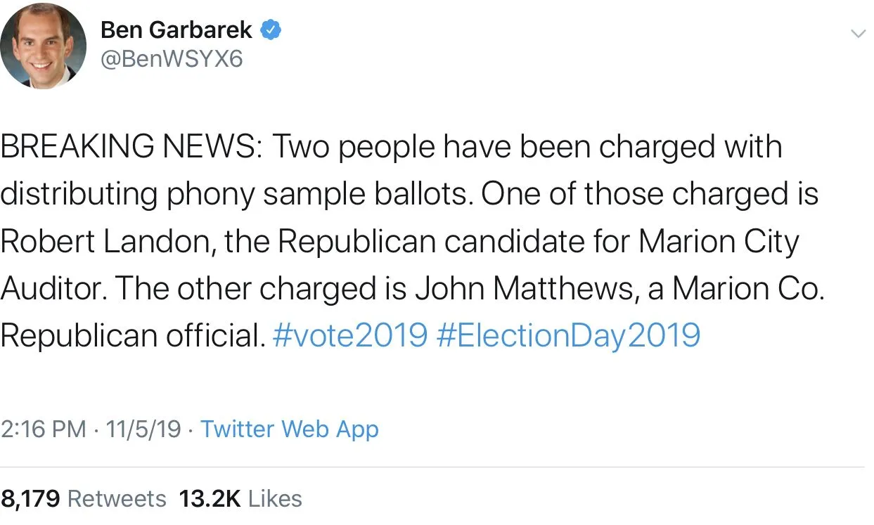874x525 pixels.
Task: Click the 13.2K likes count number
Action: [x=210, y=499]
